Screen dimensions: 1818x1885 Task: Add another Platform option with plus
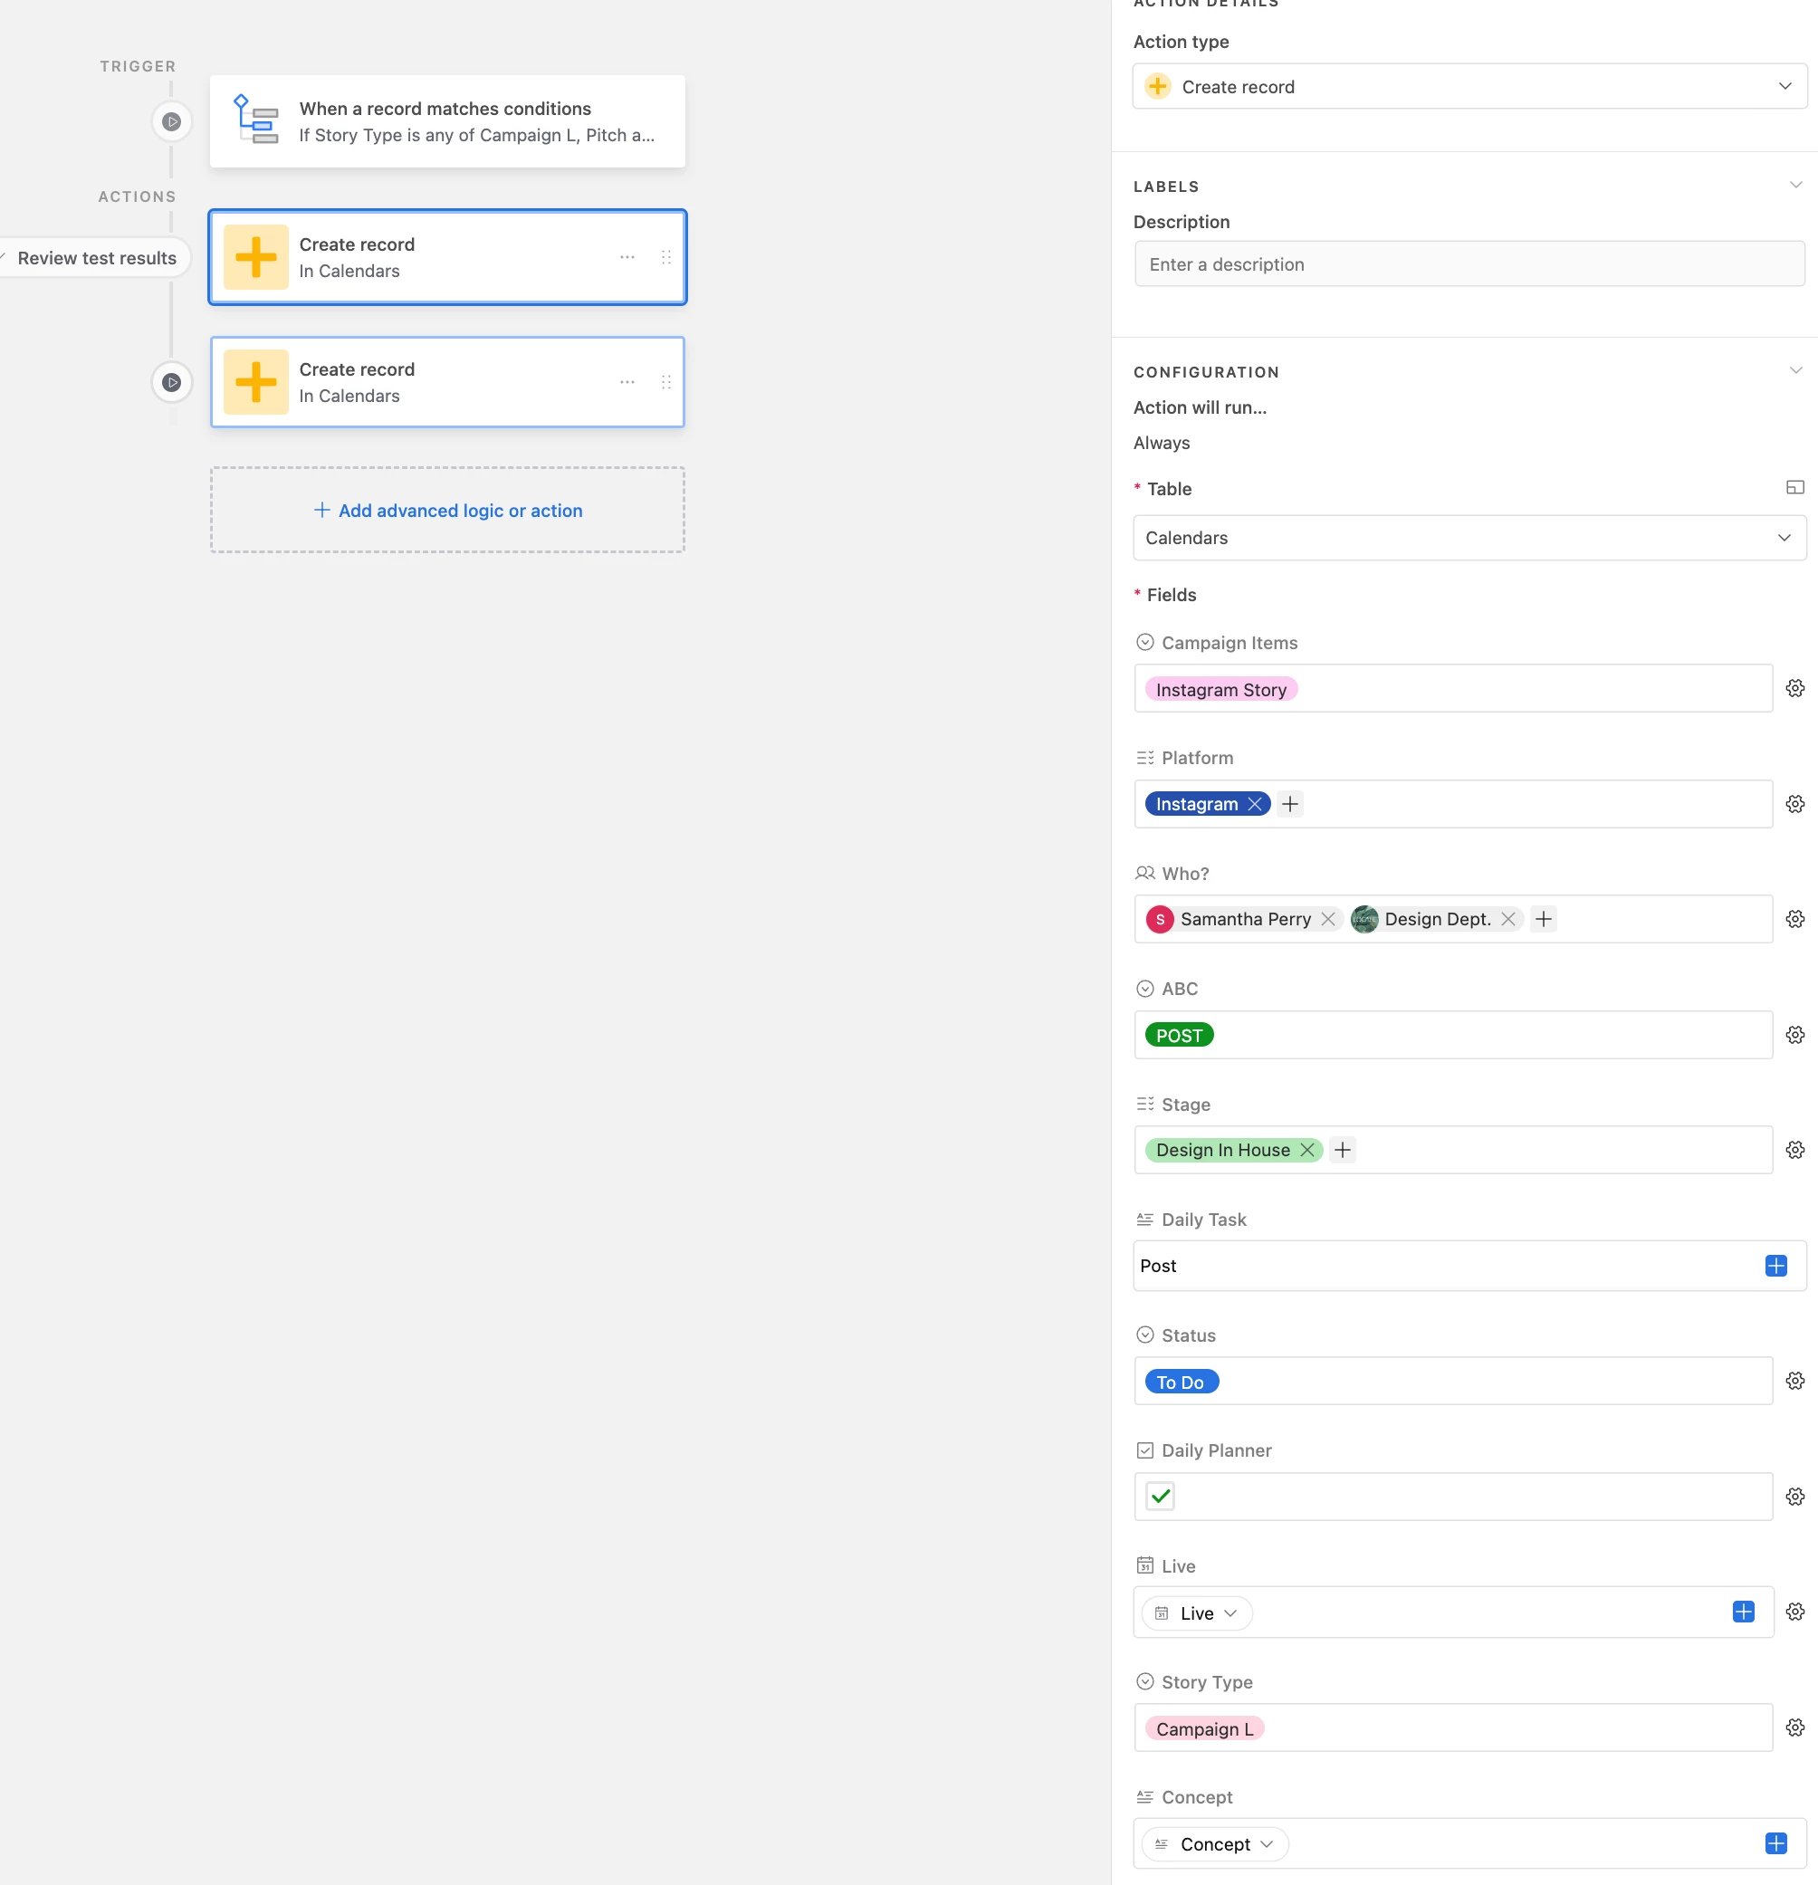coord(1290,804)
